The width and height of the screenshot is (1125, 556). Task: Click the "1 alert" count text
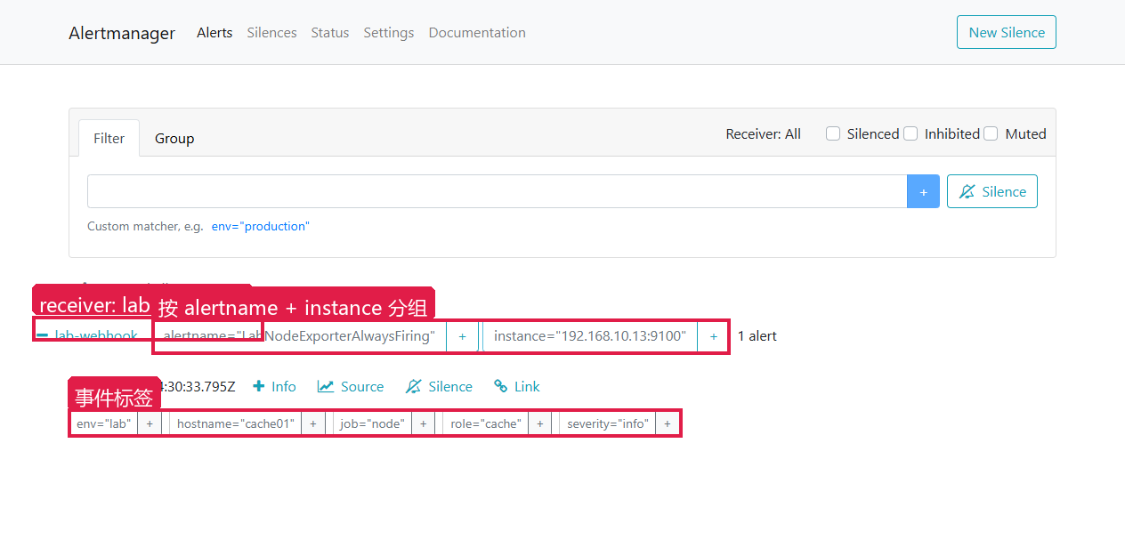click(x=757, y=336)
